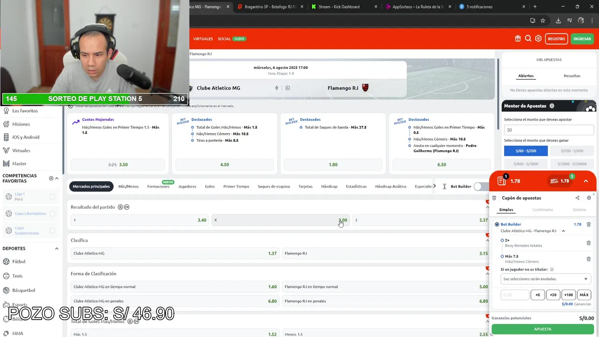599x337 pixels.
Task: Open the search magnifier in header
Action: (x=528, y=39)
